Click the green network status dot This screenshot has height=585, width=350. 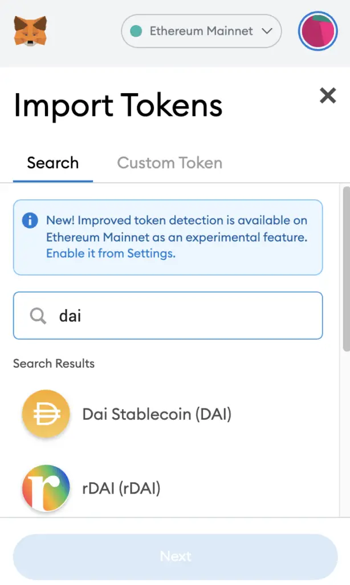(x=136, y=31)
